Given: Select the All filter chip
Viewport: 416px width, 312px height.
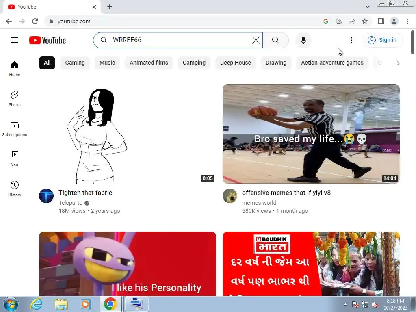Looking at the screenshot, I should 47,63.
